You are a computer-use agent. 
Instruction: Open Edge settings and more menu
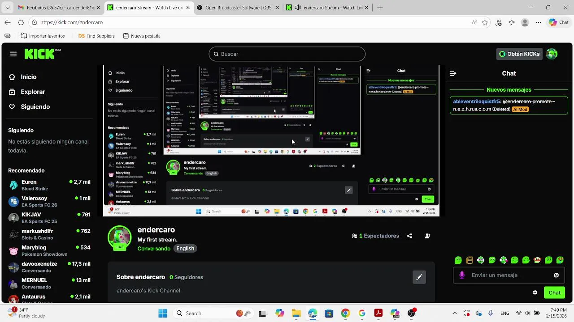539,22
